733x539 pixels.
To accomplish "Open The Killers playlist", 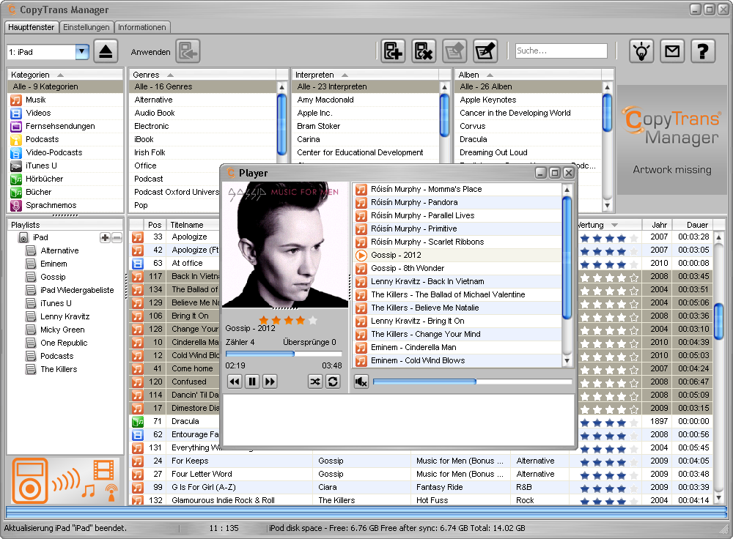I will click(x=59, y=369).
